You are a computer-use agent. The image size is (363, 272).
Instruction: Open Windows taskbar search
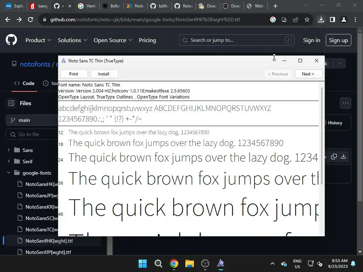pos(158,263)
